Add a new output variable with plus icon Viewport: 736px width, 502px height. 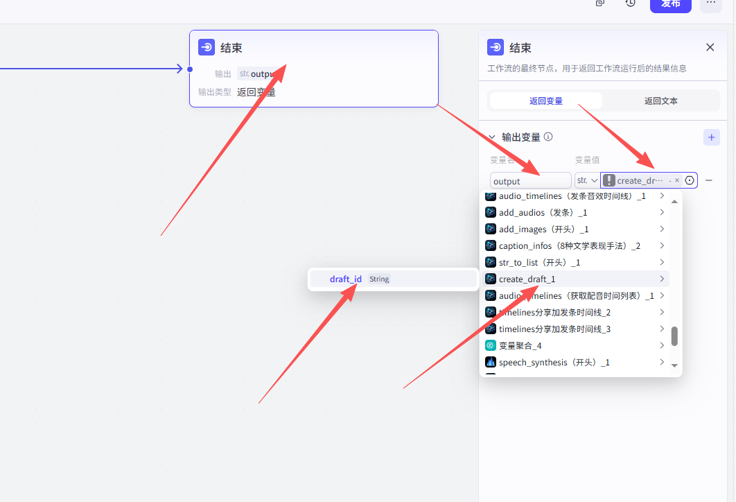(711, 137)
